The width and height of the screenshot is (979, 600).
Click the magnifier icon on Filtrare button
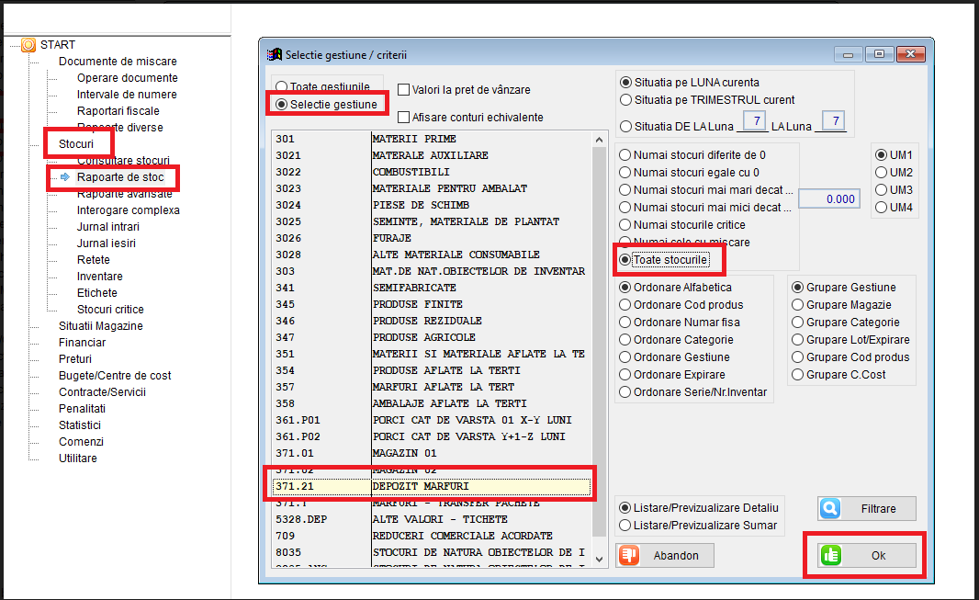[x=831, y=508]
